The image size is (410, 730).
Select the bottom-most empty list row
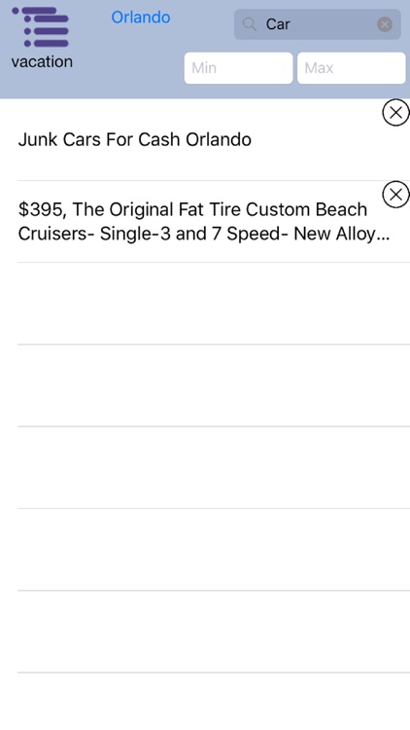[205, 702]
